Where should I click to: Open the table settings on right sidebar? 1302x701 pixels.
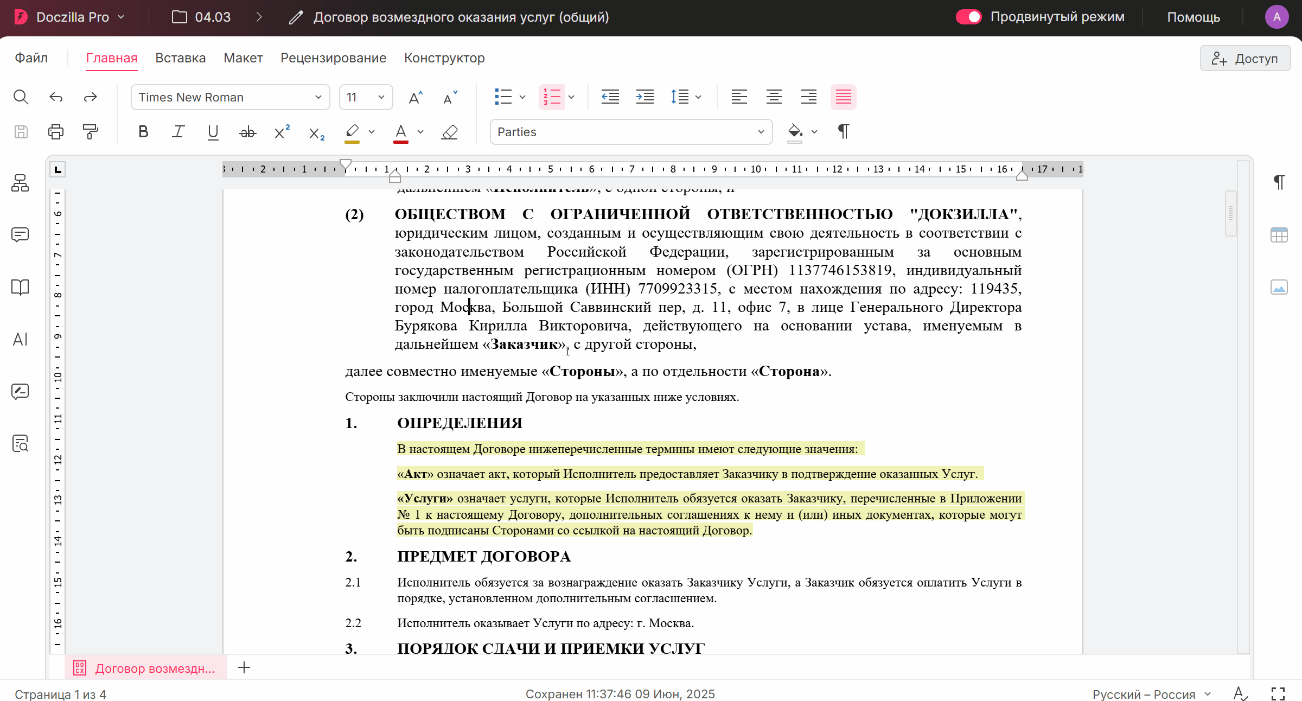click(x=1279, y=235)
